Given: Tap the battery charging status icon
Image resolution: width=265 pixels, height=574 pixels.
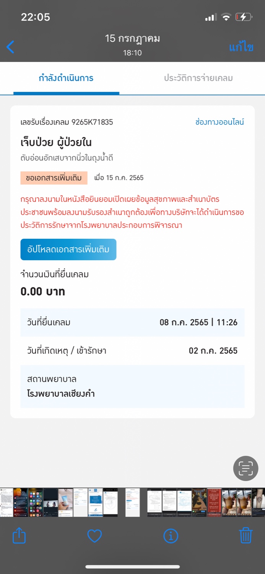Looking at the screenshot, I should click(244, 17).
